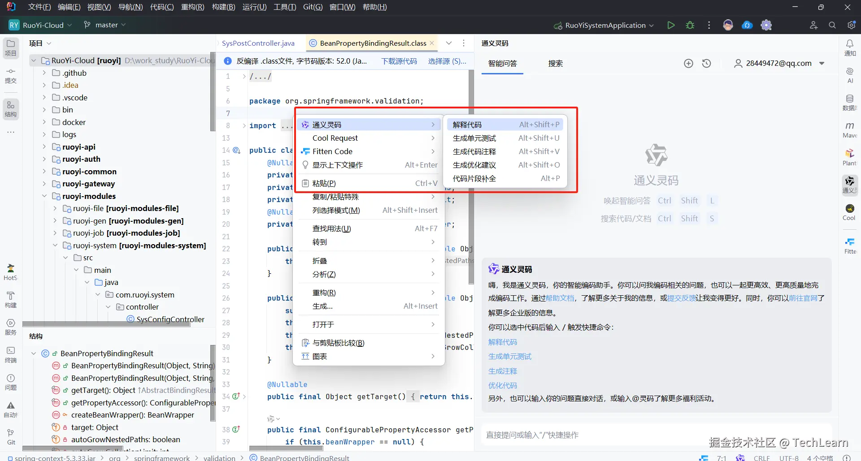Image resolution: width=861 pixels, height=461 pixels.
Task: Open the Project tool window icon
Action: point(11,47)
